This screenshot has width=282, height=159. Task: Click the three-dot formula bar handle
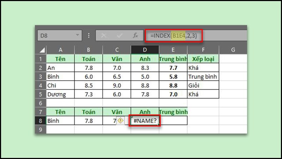[89, 35]
